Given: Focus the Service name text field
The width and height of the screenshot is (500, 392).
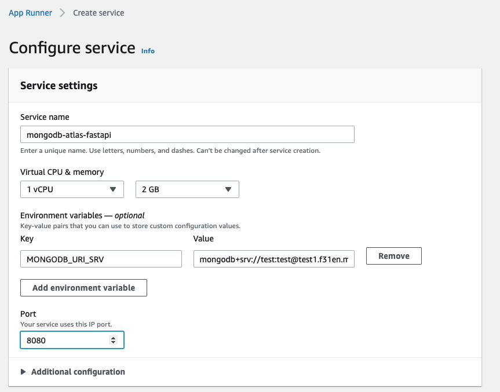Looking at the screenshot, I should (187, 135).
